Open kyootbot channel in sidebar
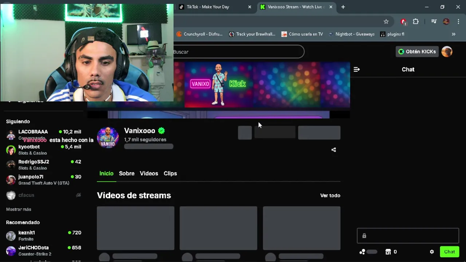 pyautogui.click(x=44, y=150)
